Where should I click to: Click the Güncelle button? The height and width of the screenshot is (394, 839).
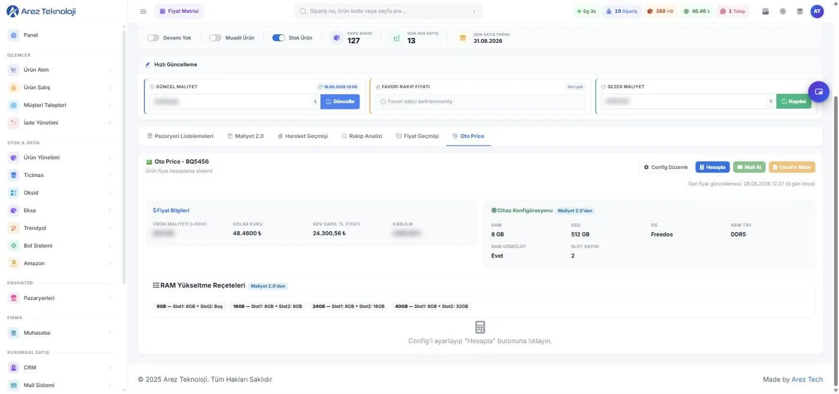coord(340,102)
